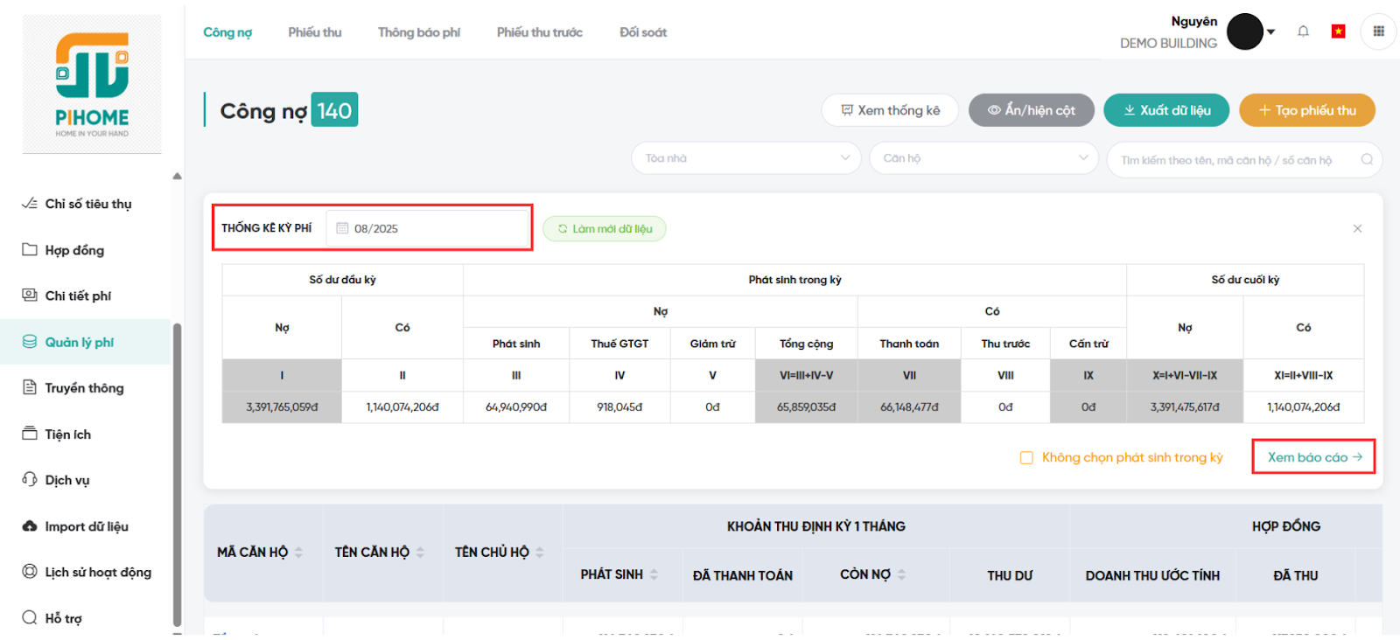
Task: Sort by CÒN NỢ column arrows
Action: click(901, 574)
